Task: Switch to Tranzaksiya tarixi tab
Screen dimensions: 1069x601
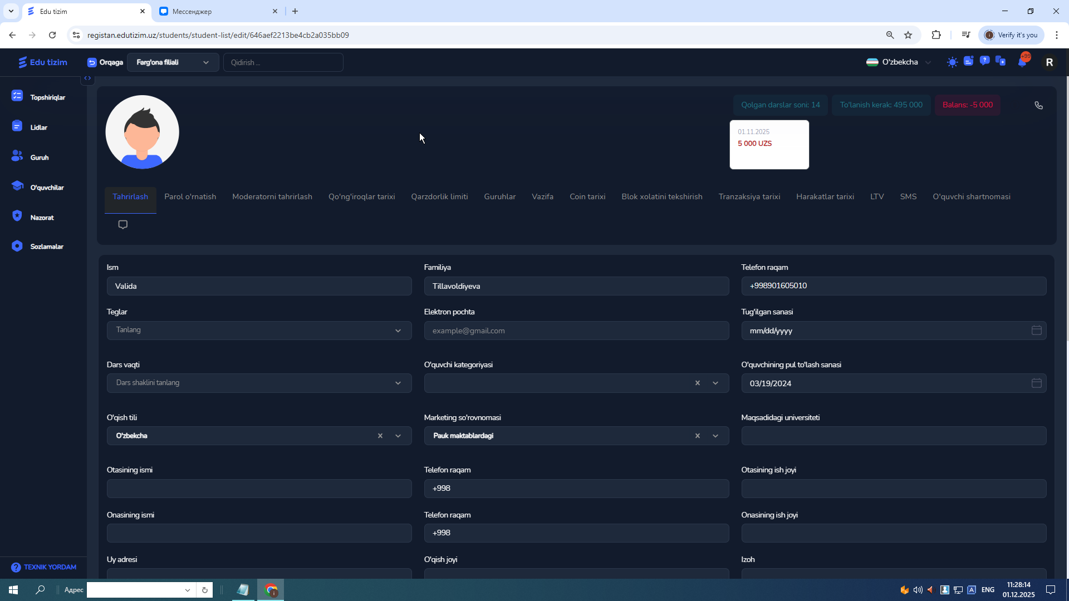Action: [x=749, y=196]
